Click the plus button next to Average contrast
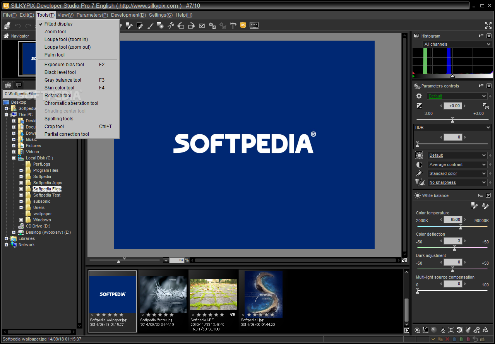The width and height of the screenshot is (495, 344). pos(490,164)
